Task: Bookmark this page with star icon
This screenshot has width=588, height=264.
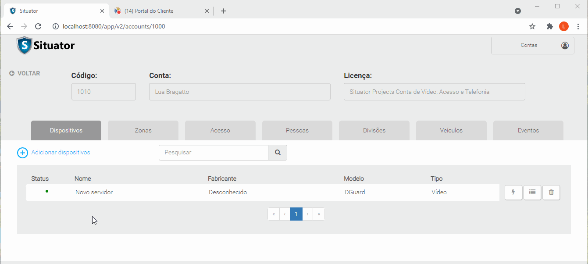Action: coord(532,26)
